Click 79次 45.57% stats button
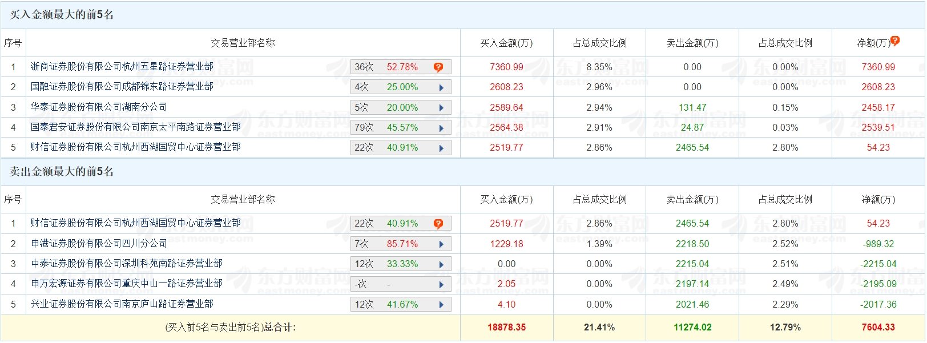 401,128
